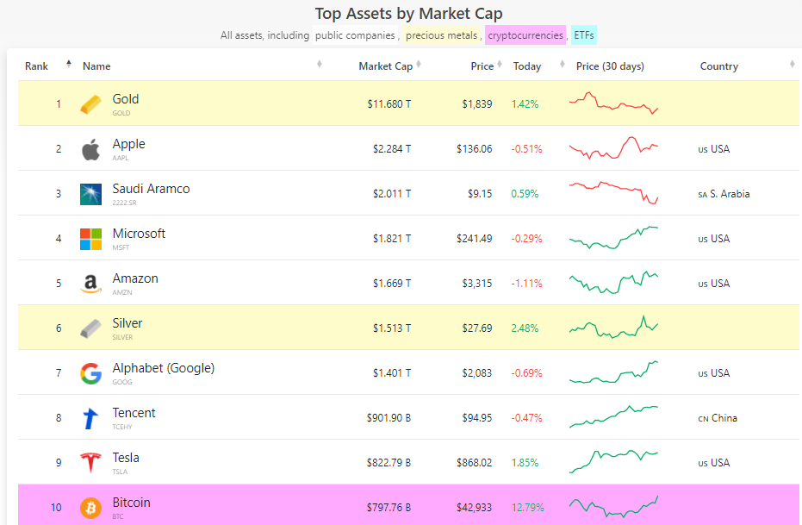This screenshot has height=525, width=802.
Task: Open the Silver asset name link
Action: click(127, 323)
